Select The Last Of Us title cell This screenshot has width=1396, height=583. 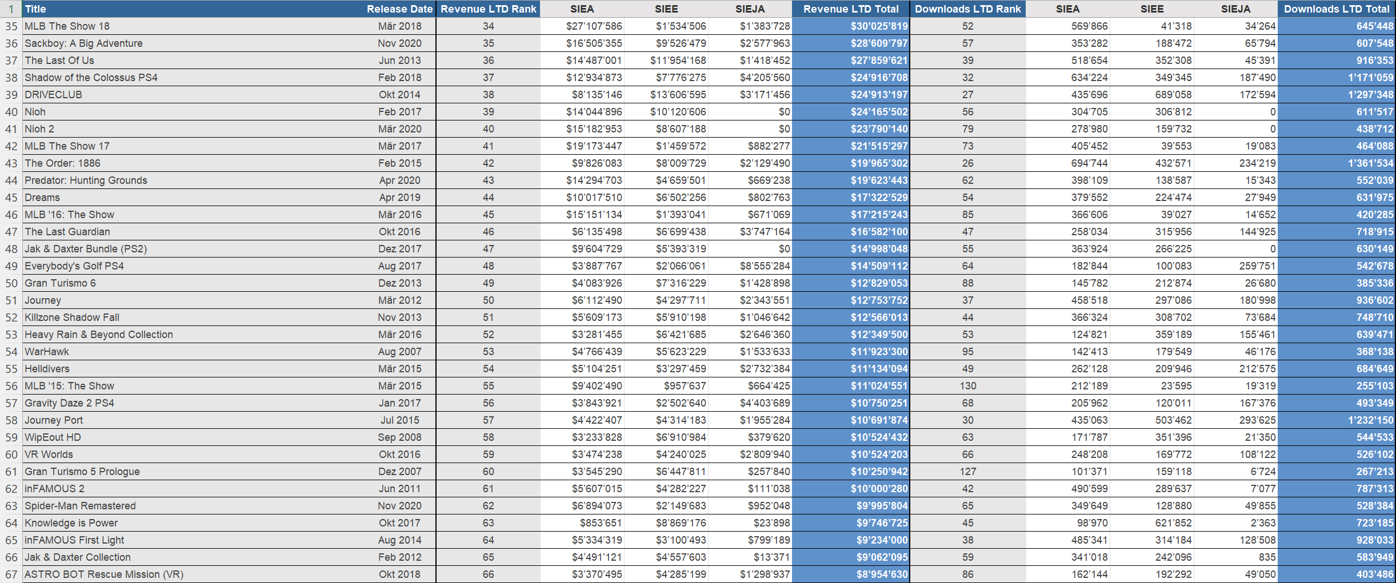[193, 61]
